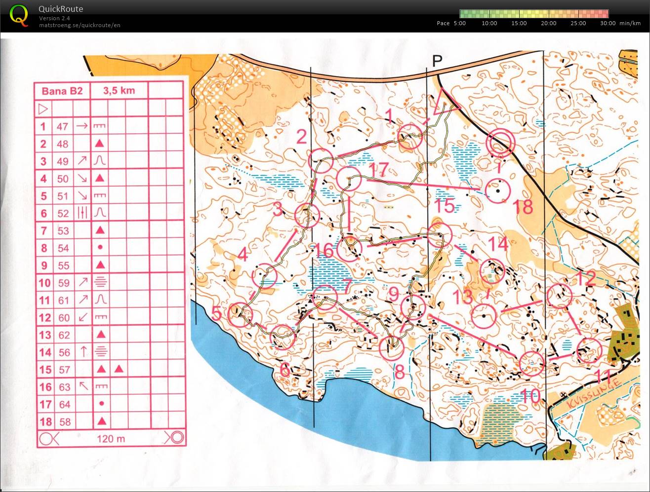The width and height of the screenshot is (650, 492).
Task: Select control circle 13 on the map
Action: pos(484,315)
